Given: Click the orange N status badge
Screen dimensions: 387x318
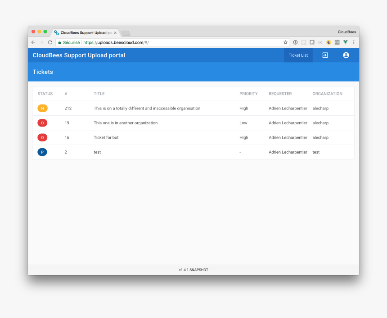Looking at the screenshot, I should [42, 108].
